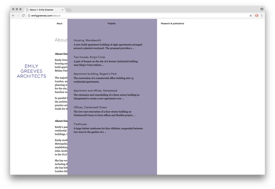Open the Projects menu item
This screenshot has height=189, width=275.
coord(111,23)
